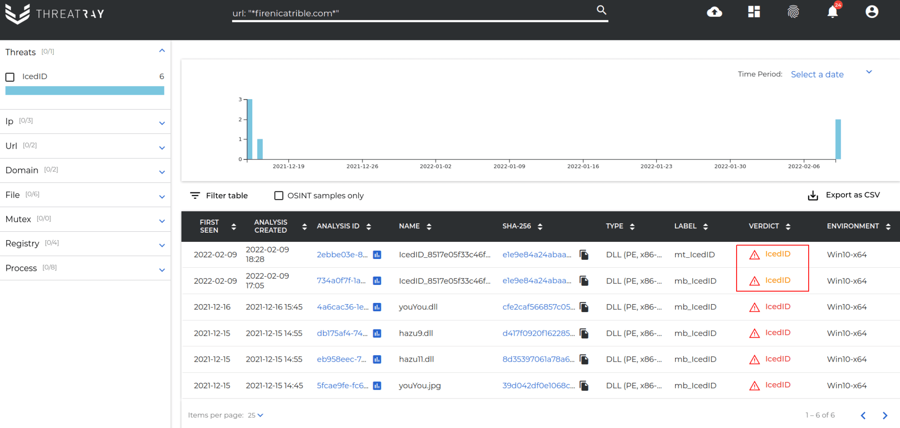900x428 pixels.
Task: Click file name youYou.jpg
Action: [420, 385]
